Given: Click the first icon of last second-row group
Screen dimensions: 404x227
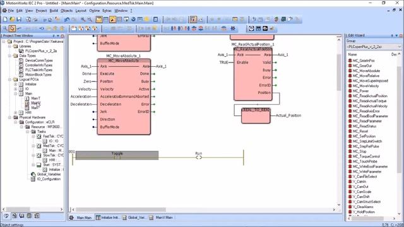Looking at the screenshot, I should pyautogui.click(x=251, y=28).
